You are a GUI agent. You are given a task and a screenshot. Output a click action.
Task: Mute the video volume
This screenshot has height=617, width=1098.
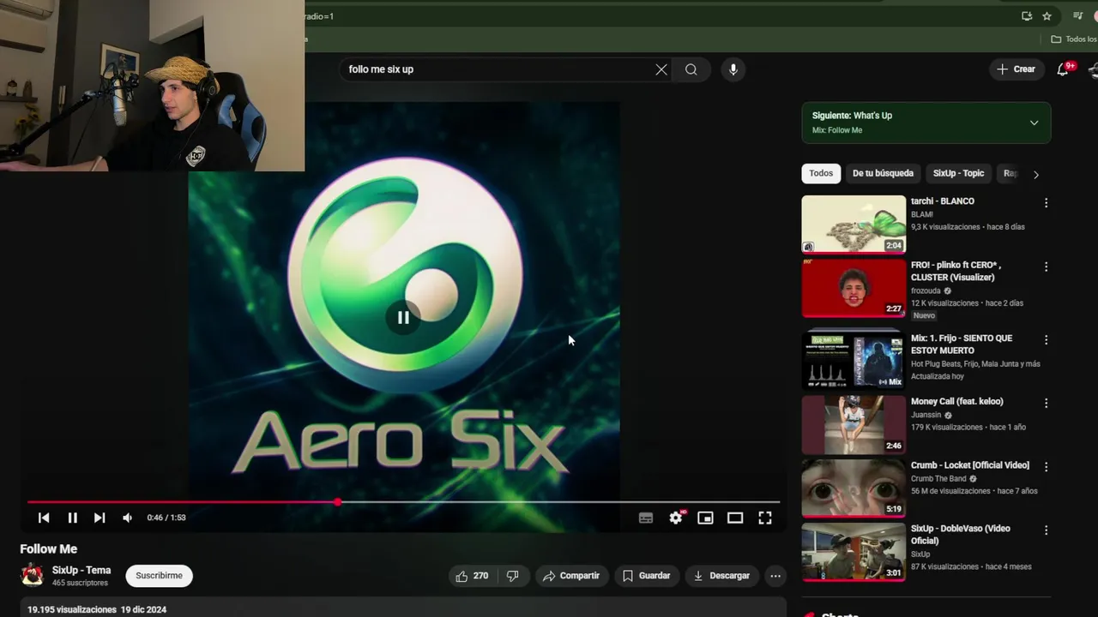click(127, 518)
